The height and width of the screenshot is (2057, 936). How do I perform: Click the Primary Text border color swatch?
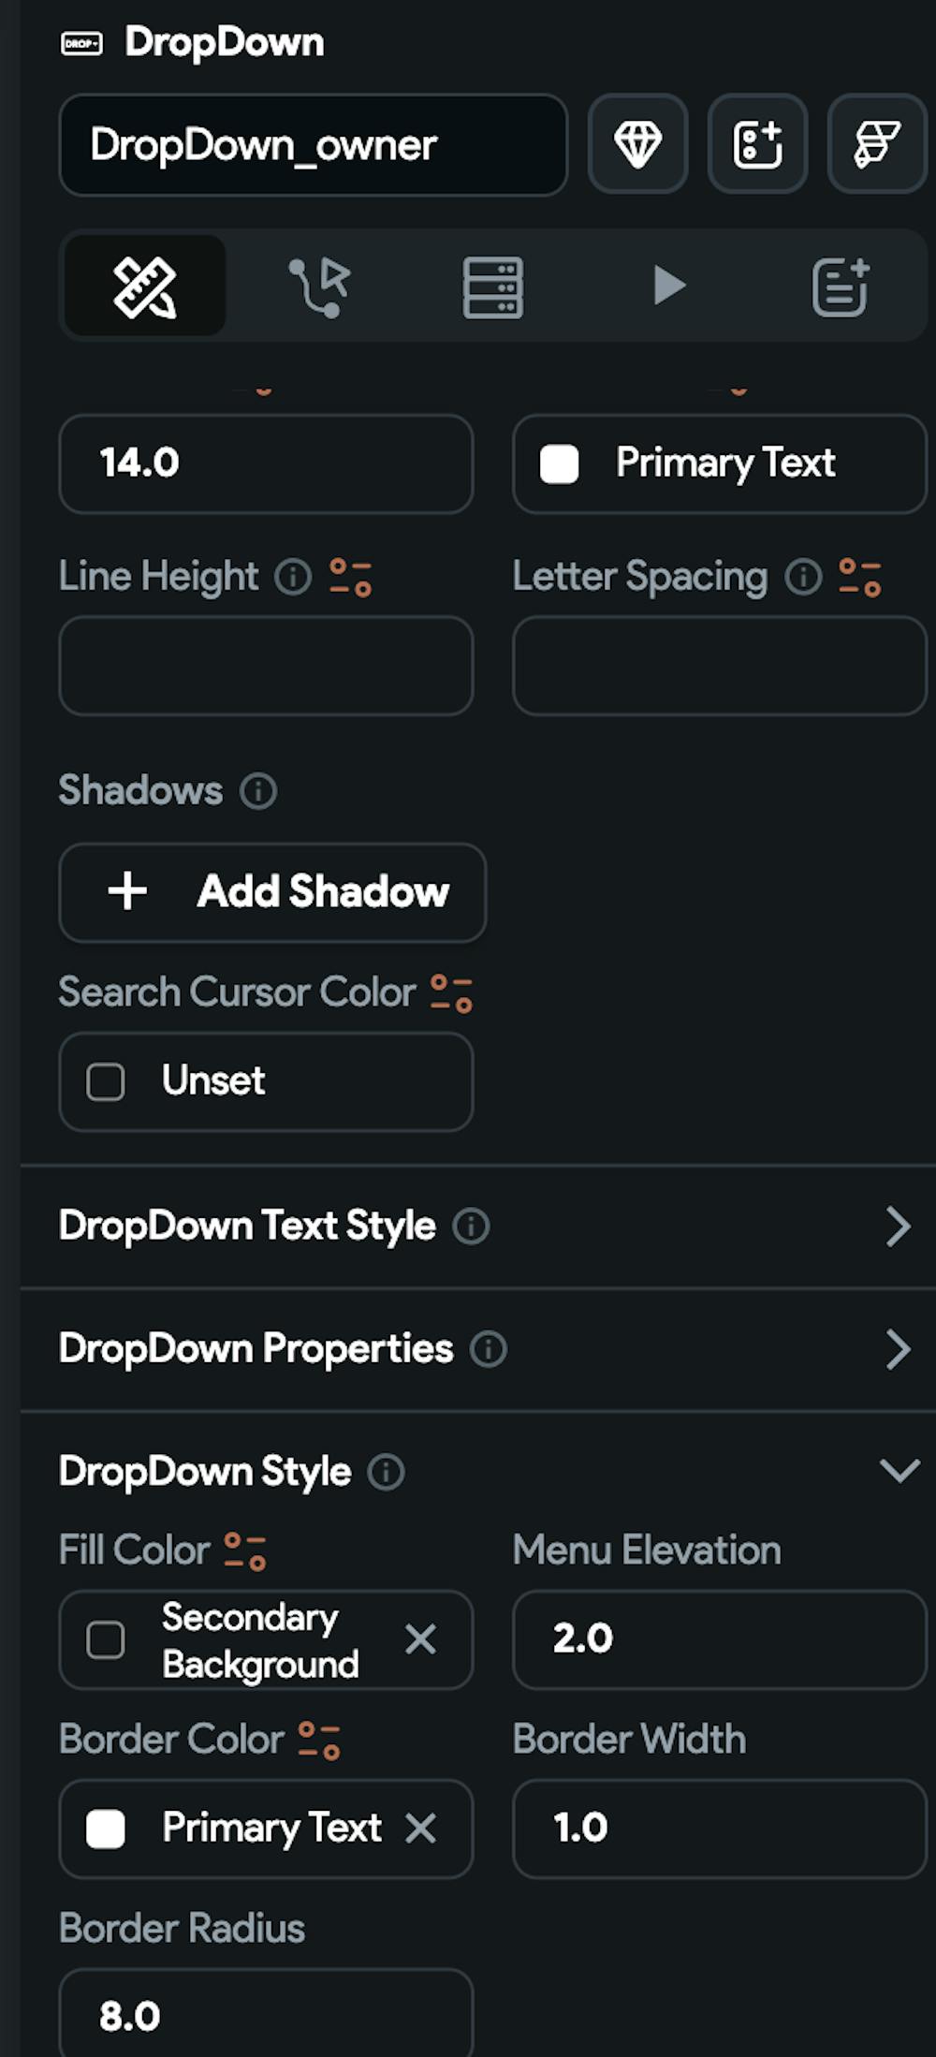(106, 1829)
